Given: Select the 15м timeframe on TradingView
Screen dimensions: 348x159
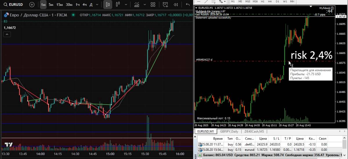Looking at the screenshot, I should click(x=60, y=5).
